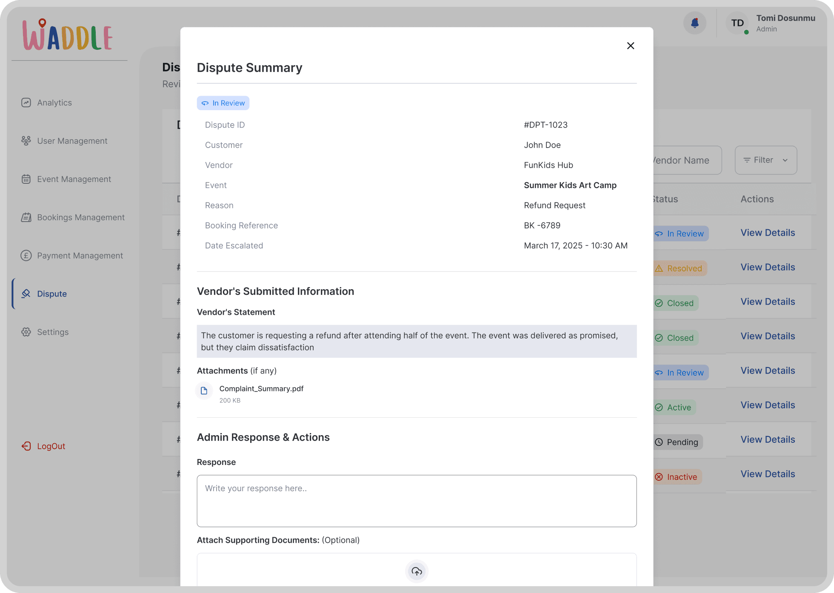Click vendor name FunKids Hub
The image size is (834, 593).
tap(548, 165)
